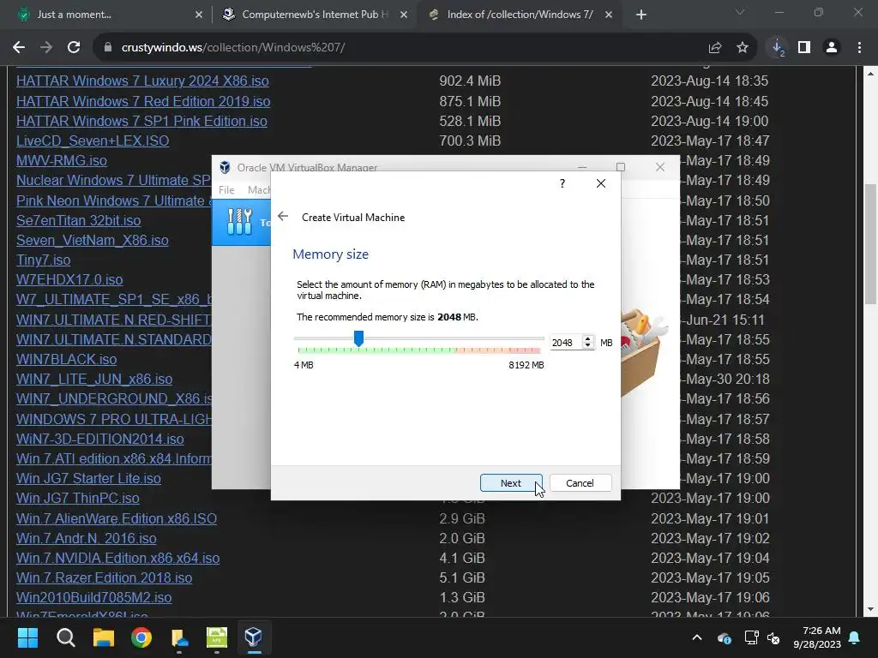The width and height of the screenshot is (878, 658).
Task: Cancel the Create Virtual Machine wizard
Action: (x=580, y=483)
